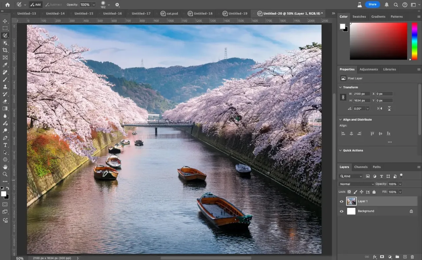Select the Crop tool
The width and height of the screenshot is (422, 260).
(x=5, y=50)
